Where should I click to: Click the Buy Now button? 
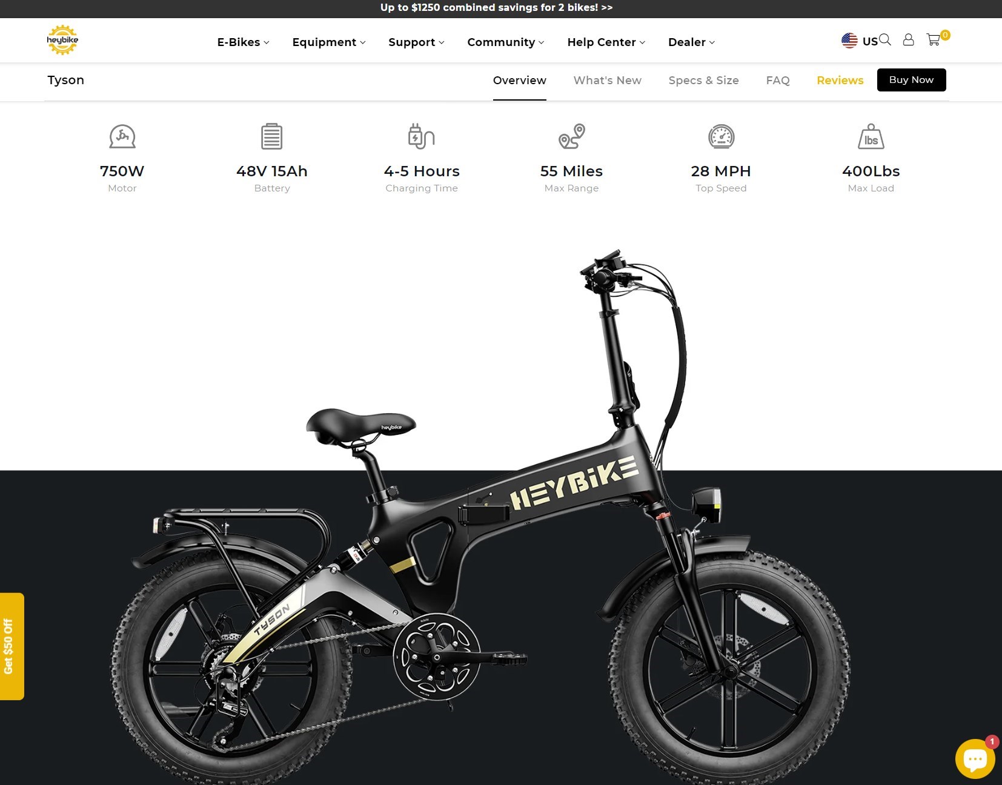coord(912,80)
